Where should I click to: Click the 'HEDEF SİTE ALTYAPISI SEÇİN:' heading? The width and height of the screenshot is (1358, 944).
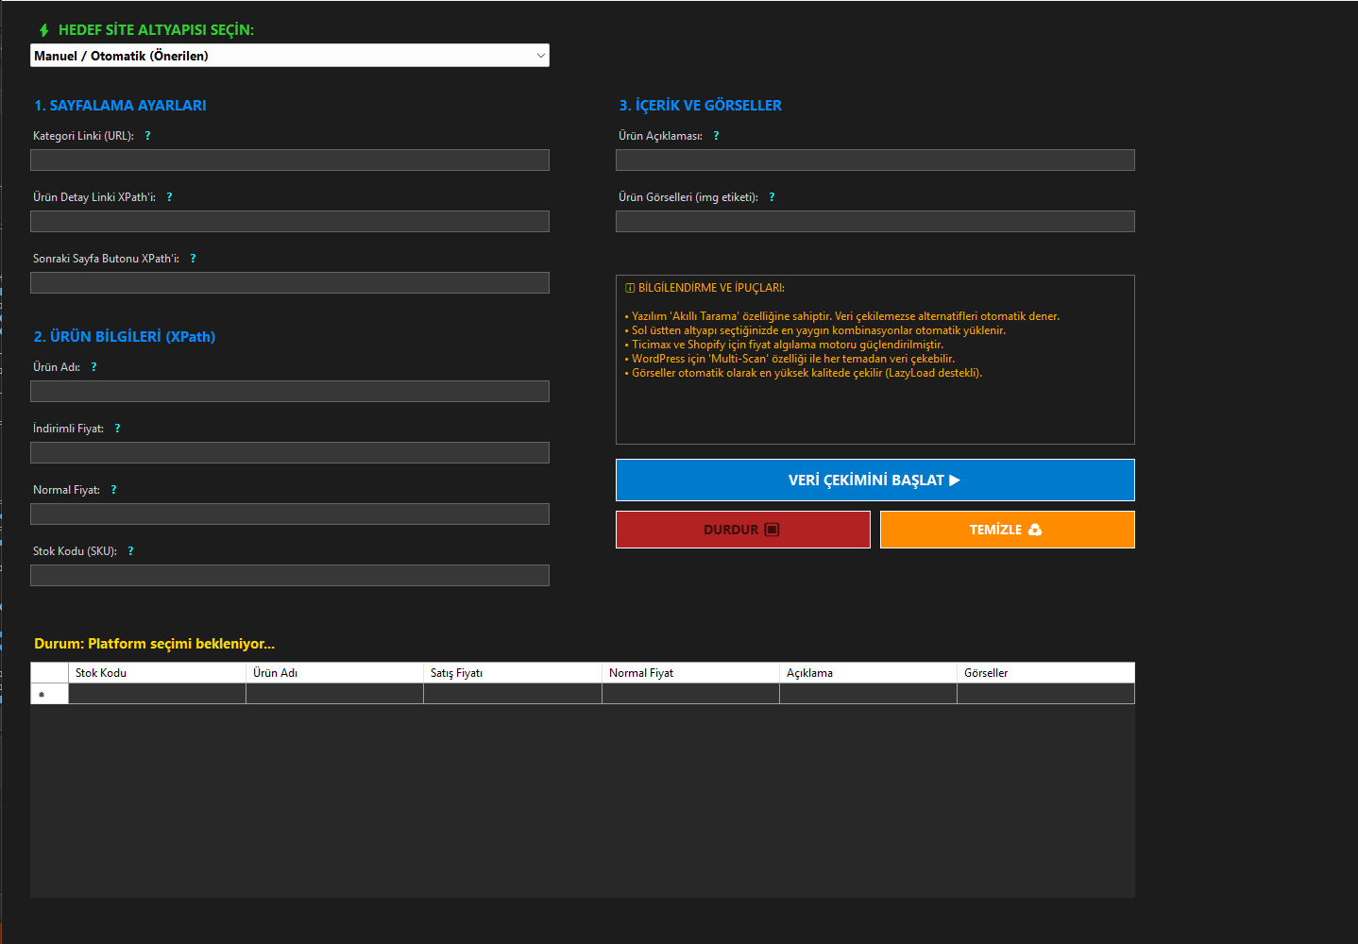[x=156, y=30]
